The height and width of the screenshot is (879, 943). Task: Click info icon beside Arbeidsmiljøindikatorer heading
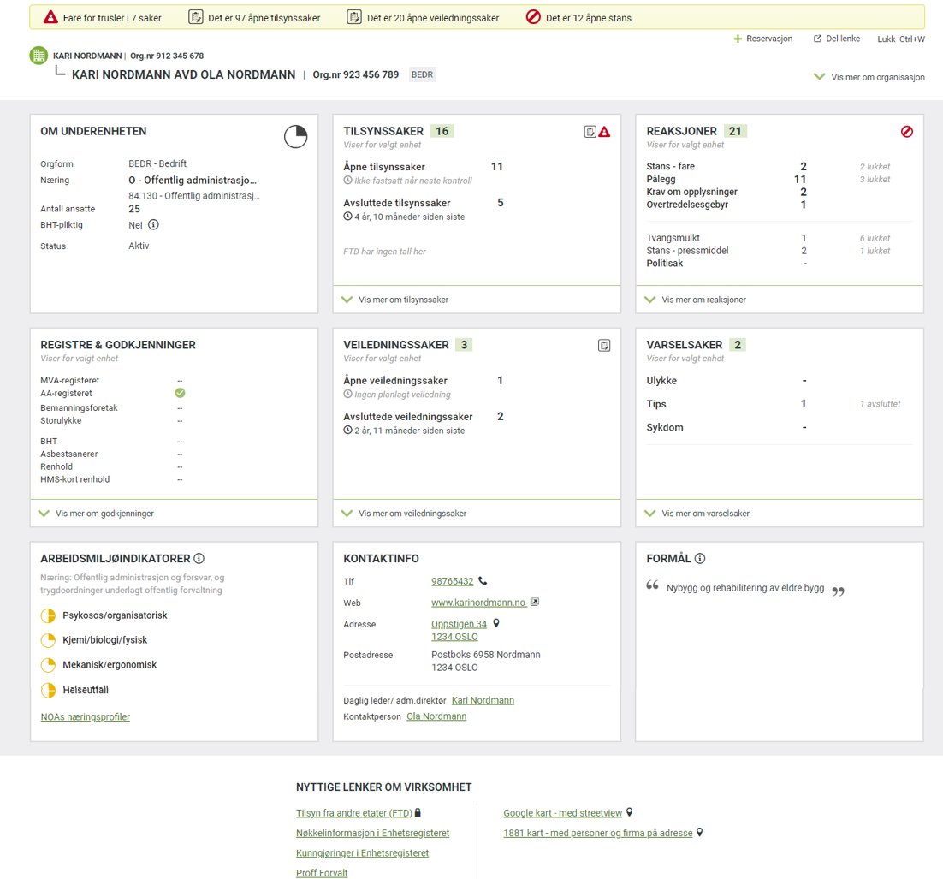click(x=199, y=559)
